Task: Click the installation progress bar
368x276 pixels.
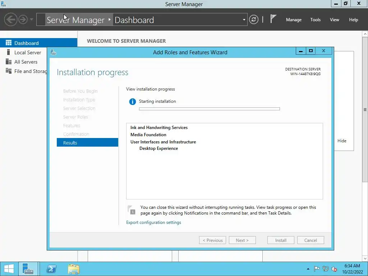Action: 210,109
